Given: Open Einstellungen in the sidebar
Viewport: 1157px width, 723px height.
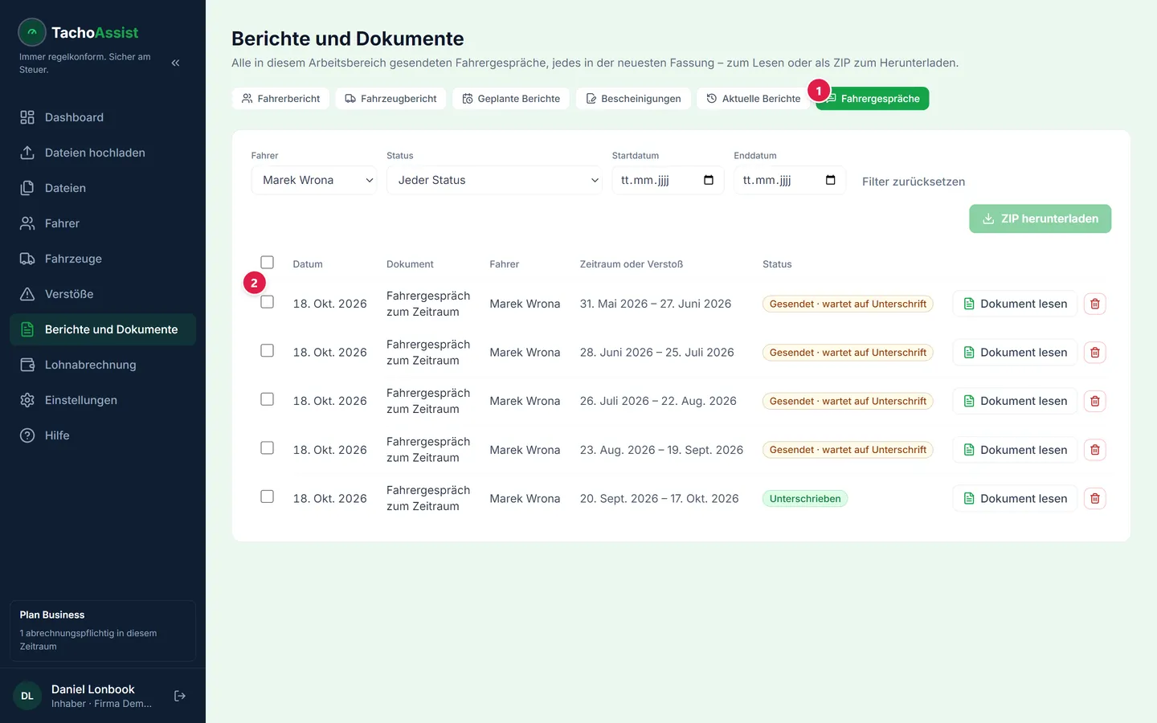Looking at the screenshot, I should coord(103,400).
